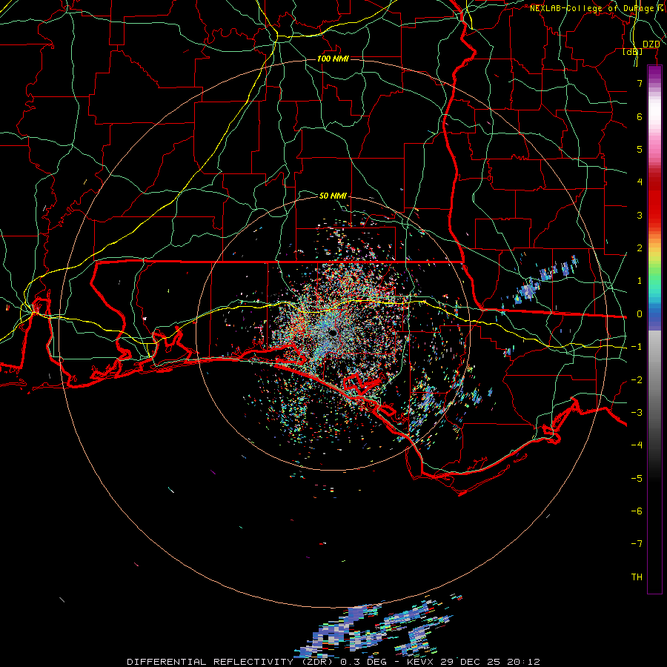This screenshot has height=667, width=667.
Task: Click the 0 value on the scale
Action: click(640, 314)
